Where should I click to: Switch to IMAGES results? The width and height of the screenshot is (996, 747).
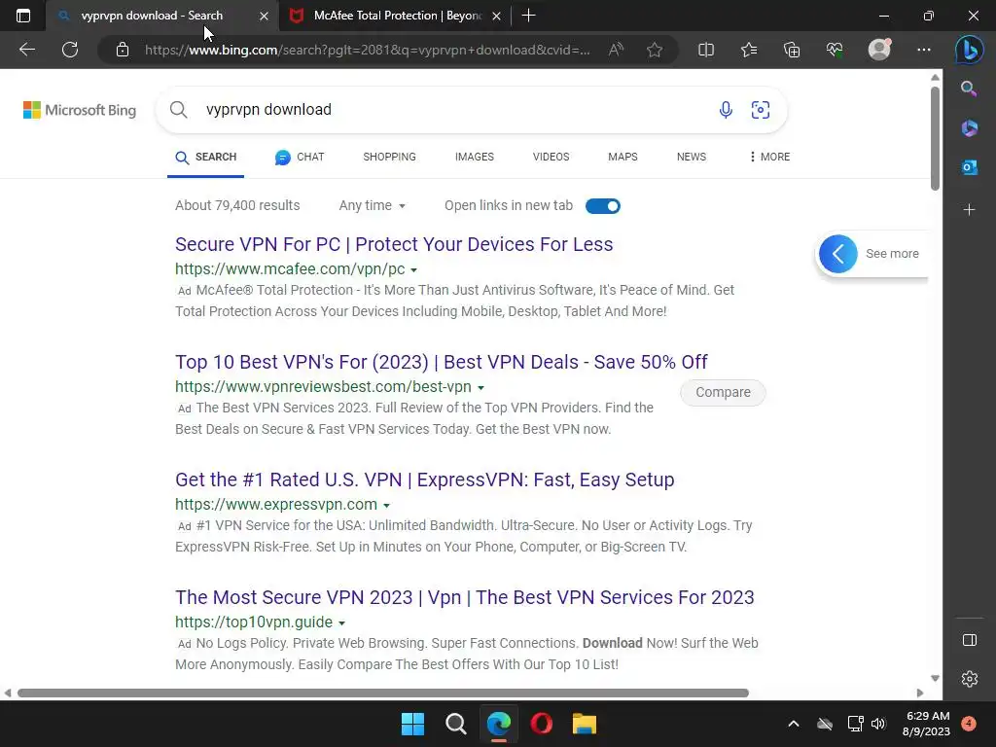point(474,157)
